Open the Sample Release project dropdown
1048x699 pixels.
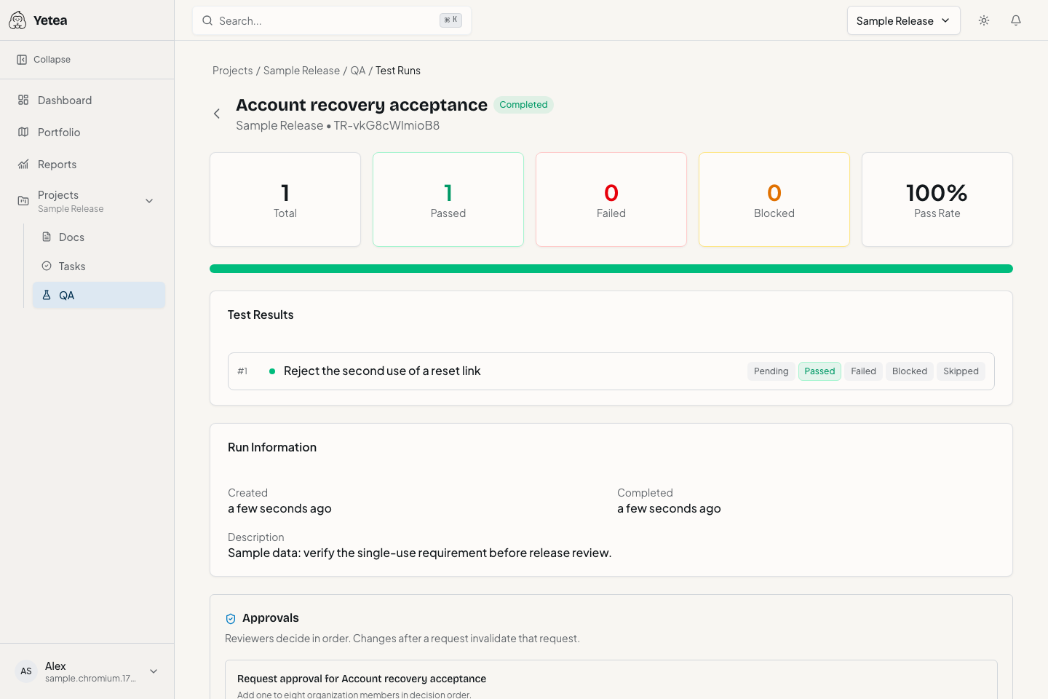[903, 20]
